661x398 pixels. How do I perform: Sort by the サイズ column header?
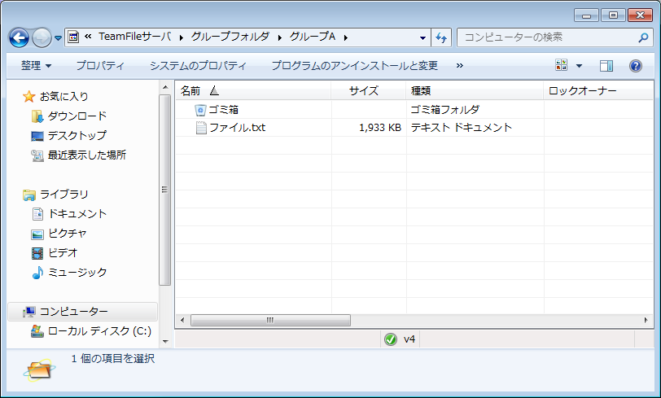[x=364, y=90]
